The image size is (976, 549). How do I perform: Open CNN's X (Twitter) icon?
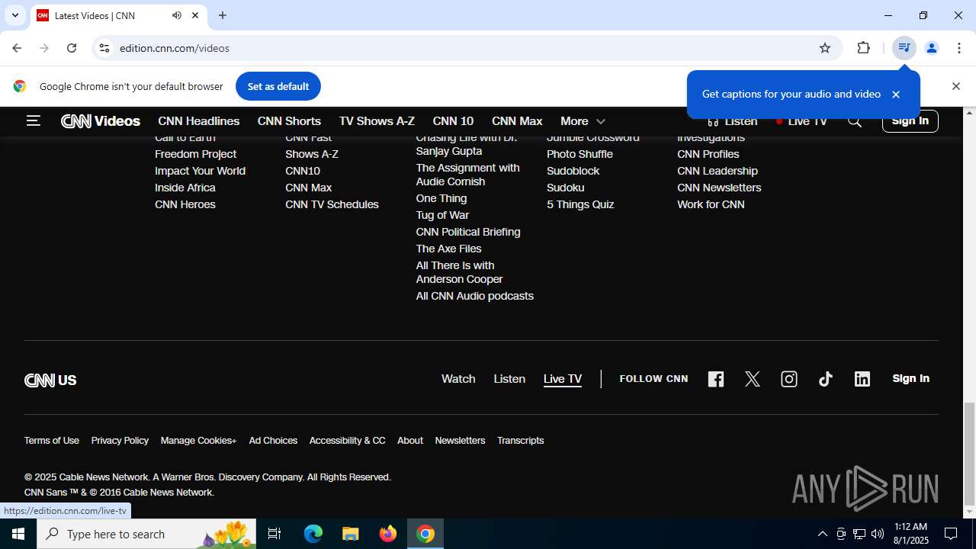click(x=753, y=379)
